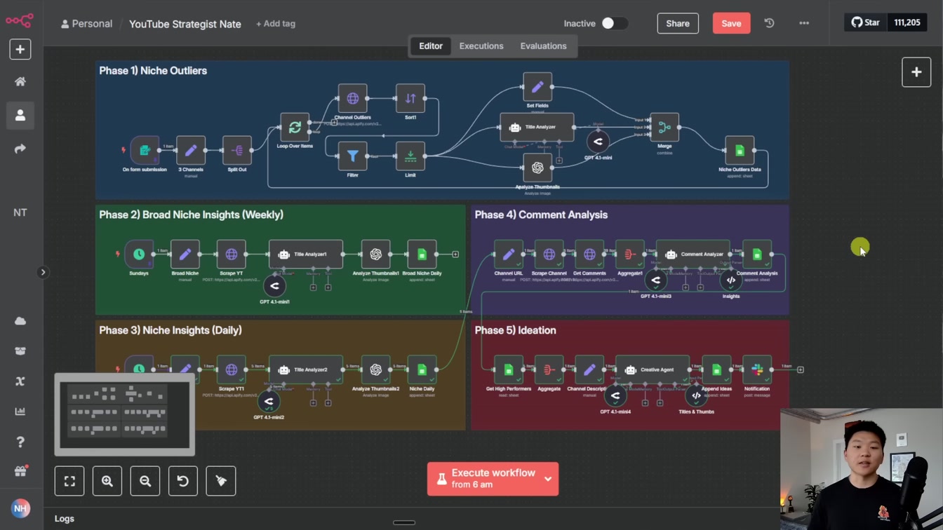
Task: Open the Insights bar chart icon
Action: (20, 412)
